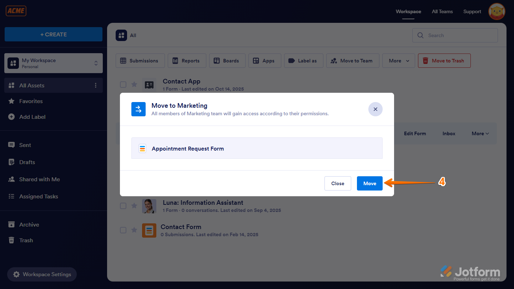Open the More dropdown in the toolbar
This screenshot has width=514, height=289.
click(398, 61)
